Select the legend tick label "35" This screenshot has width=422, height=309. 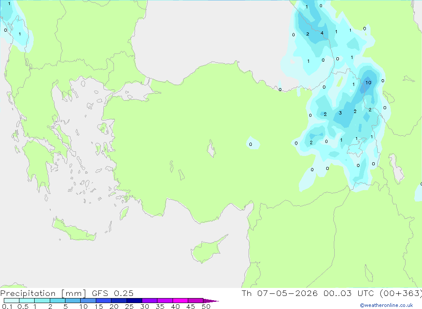point(160,306)
